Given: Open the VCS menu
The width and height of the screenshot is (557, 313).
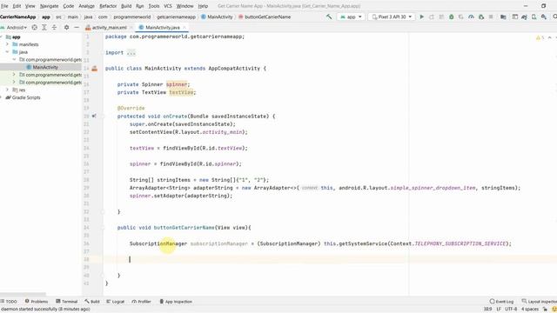Looking at the screenshot, I should pos(168,6).
